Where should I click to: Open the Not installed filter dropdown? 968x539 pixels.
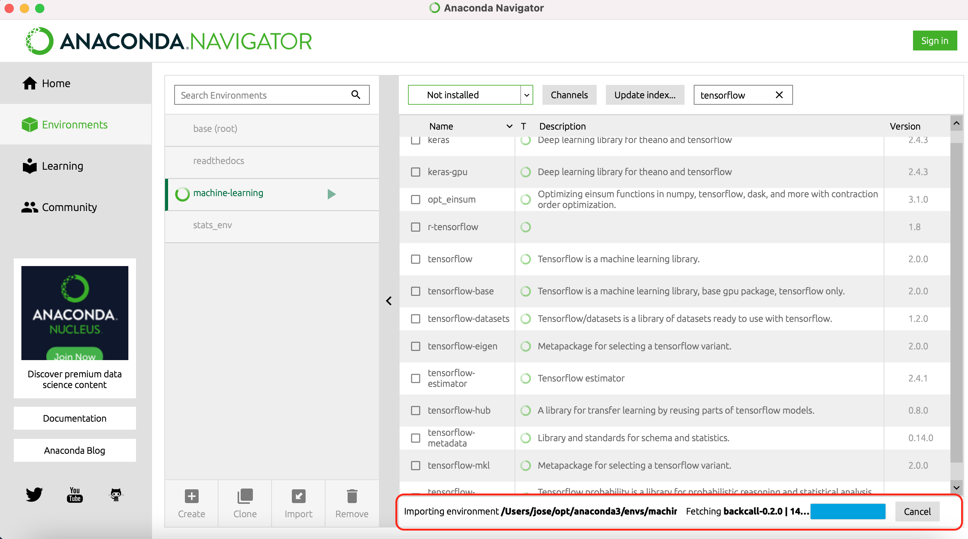(470, 95)
